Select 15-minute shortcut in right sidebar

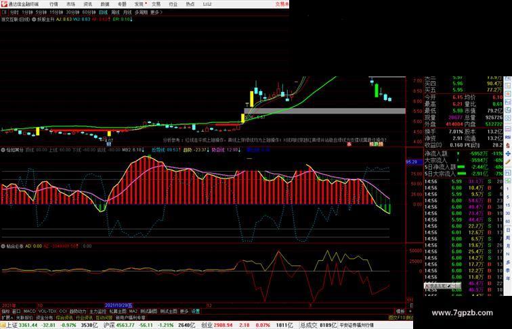click(508, 205)
